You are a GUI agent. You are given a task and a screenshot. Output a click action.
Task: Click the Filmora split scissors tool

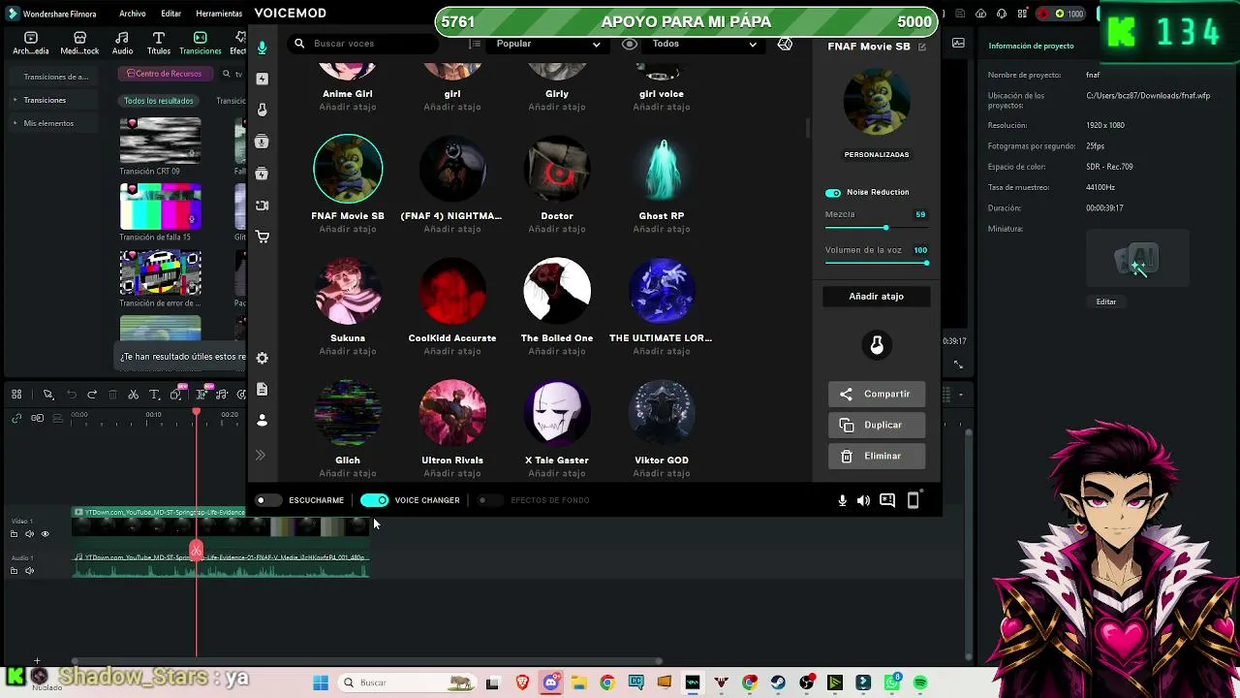coord(134,395)
